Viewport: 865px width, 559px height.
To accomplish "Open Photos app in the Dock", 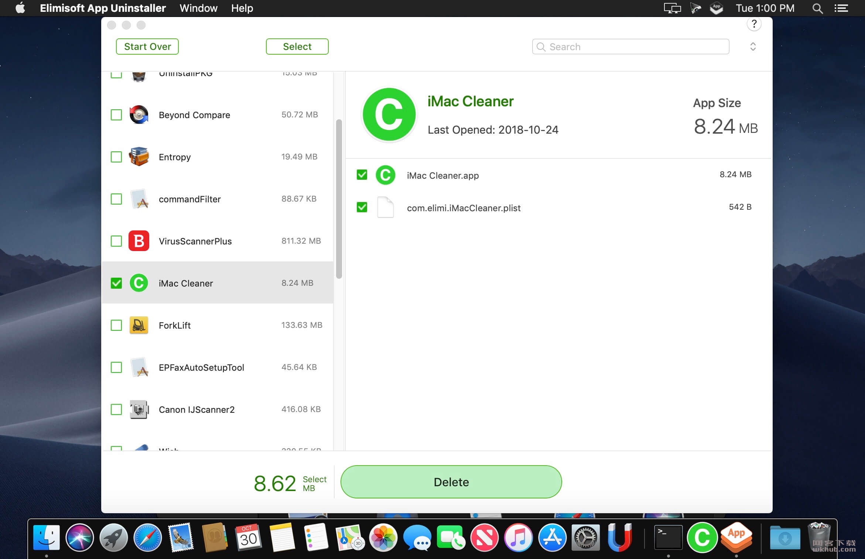I will tap(383, 537).
